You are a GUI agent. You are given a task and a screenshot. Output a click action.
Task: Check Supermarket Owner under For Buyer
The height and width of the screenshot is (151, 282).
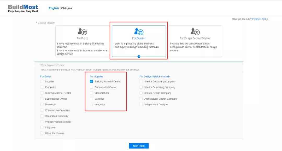pos(42,99)
